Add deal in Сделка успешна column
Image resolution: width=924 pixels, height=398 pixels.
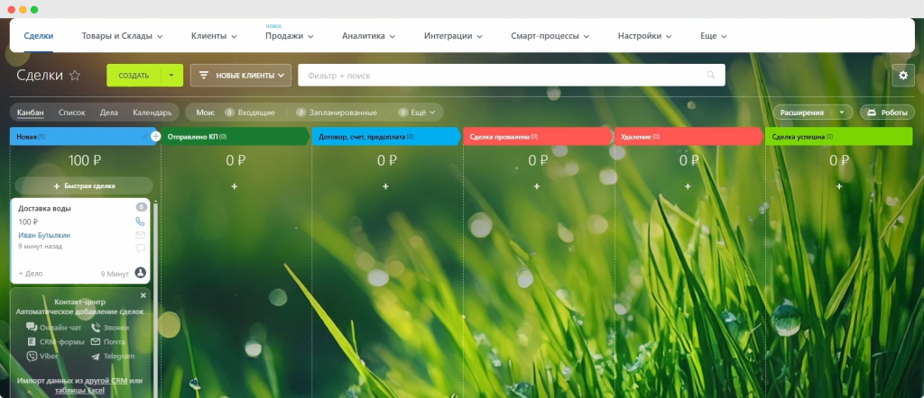click(838, 186)
